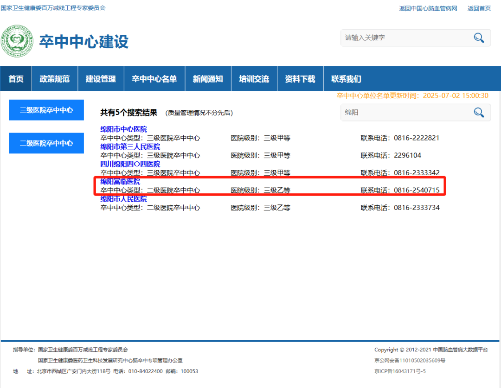Go to the 建设管理 menu item
The height and width of the screenshot is (388, 501).
click(x=101, y=78)
